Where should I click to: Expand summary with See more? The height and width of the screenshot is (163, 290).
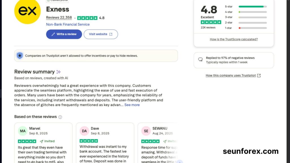point(132,105)
